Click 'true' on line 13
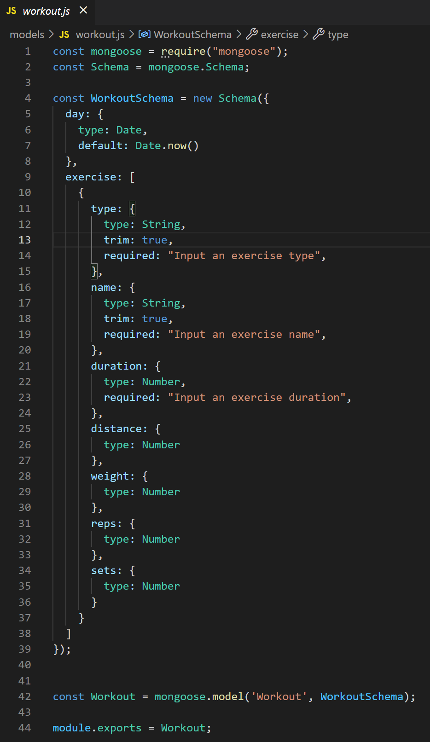430x742 pixels. pyautogui.click(x=155, y=240)
